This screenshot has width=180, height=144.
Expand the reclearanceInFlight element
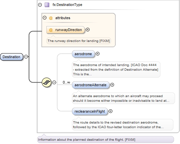(x=110, y=111)
